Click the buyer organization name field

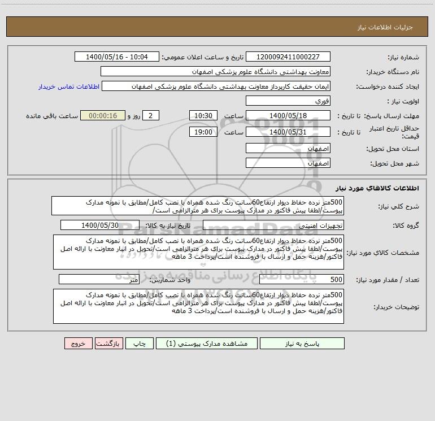click(x=215, y=71)
